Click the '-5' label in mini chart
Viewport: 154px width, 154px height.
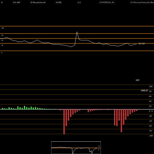(x=99, y=146)
